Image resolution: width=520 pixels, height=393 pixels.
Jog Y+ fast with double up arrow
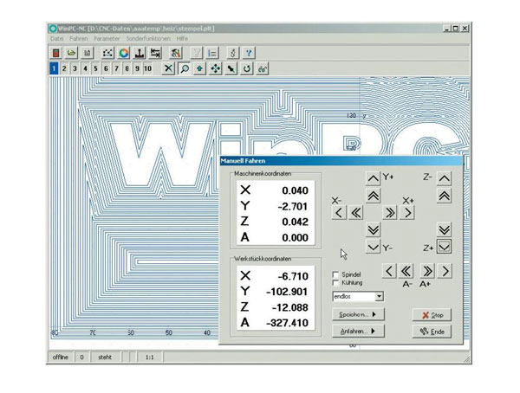(x=373, y=196)
